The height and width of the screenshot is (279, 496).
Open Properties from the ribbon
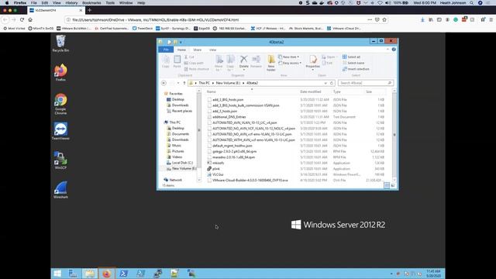pos(312,61)
